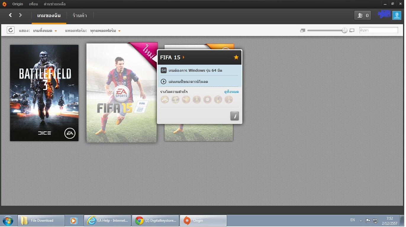The image size is (406, 227).
Task: Switch to the เกมของฉัน tab
Action: point(49,15)
